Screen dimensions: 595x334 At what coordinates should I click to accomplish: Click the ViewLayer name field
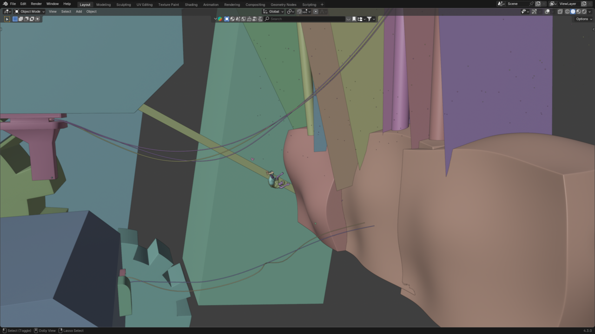569,4
